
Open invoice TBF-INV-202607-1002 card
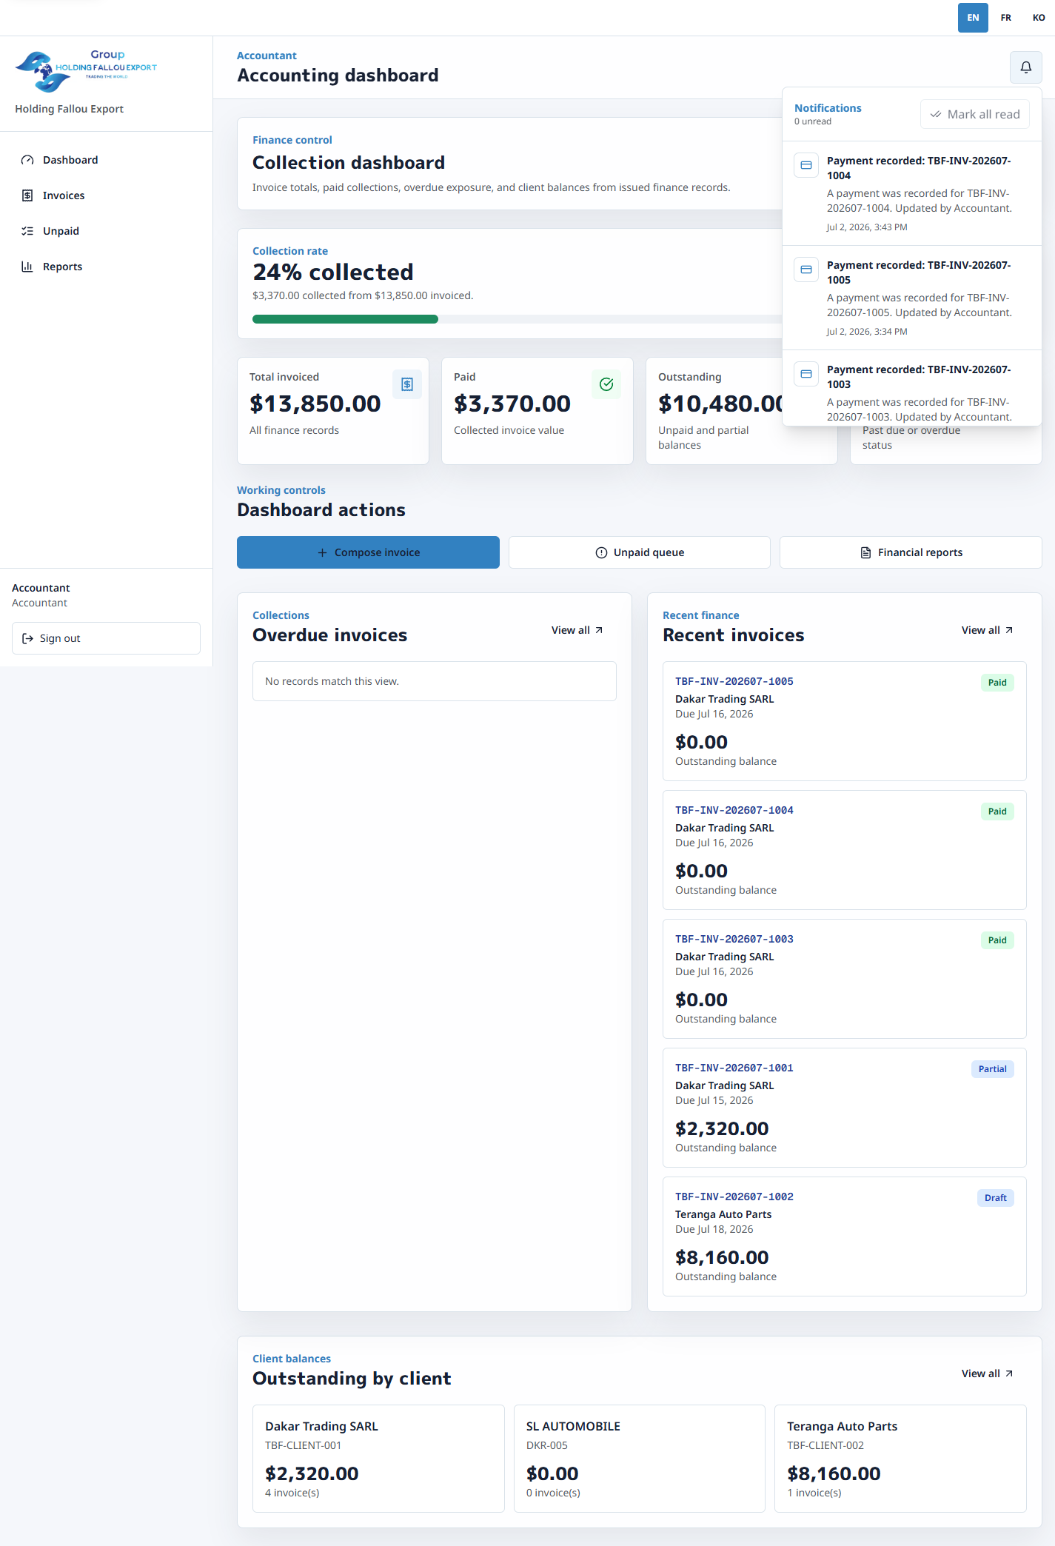click(845, 1237)
